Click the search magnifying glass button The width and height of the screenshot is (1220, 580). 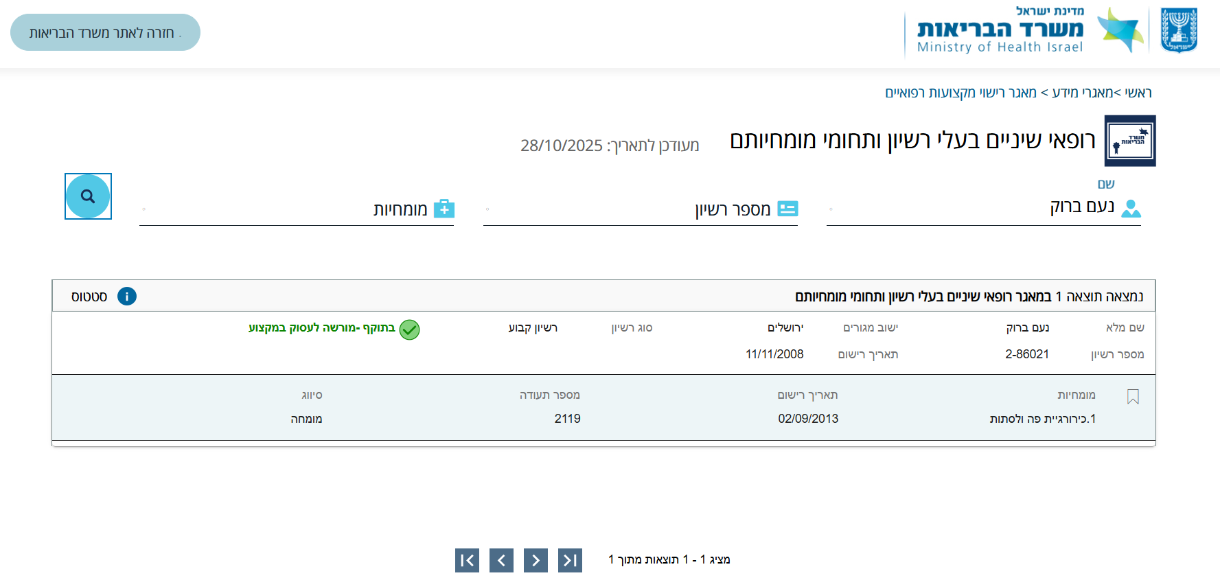88,196
